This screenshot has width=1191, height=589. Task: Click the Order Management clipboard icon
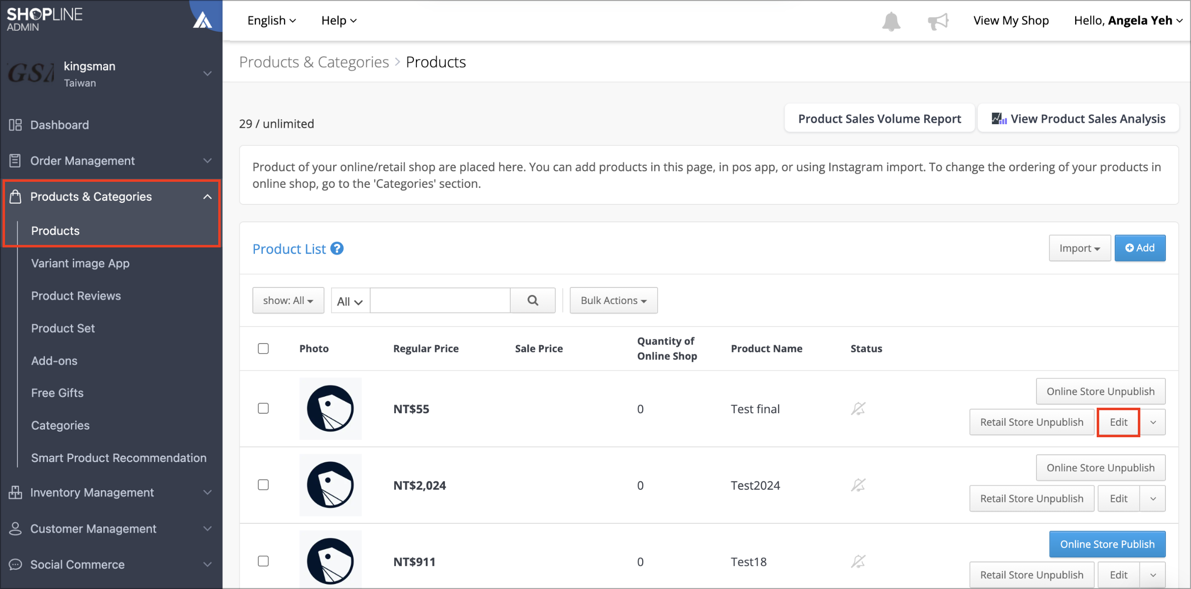(15, 161)
